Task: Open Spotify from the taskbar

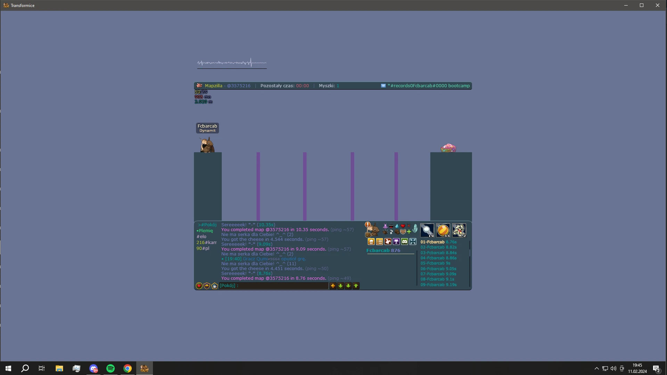Action: click(x=111, y=368)
